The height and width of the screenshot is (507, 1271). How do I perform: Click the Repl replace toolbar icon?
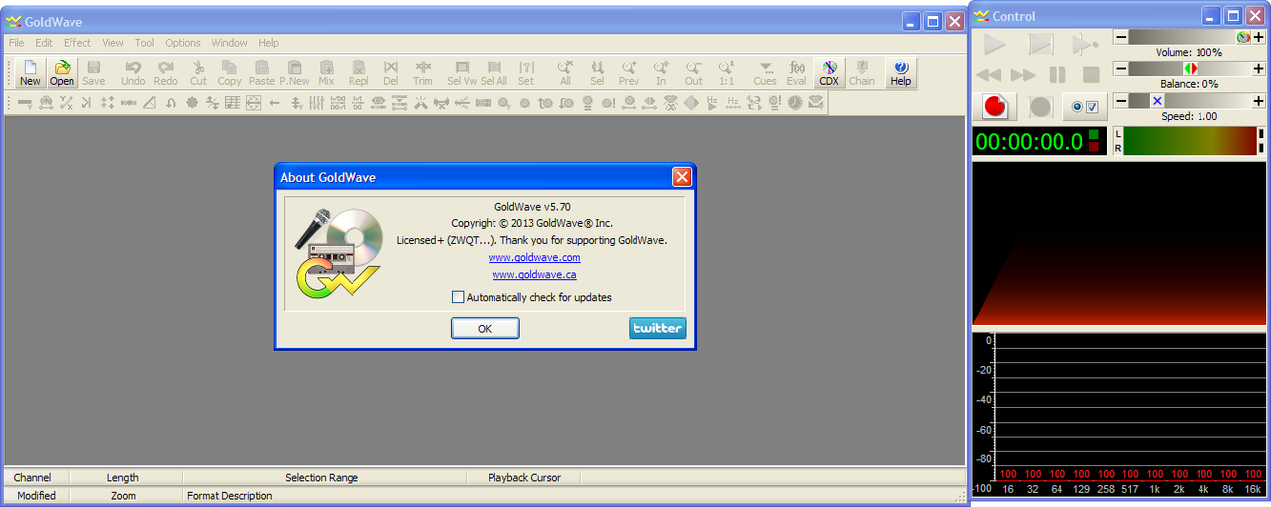point(358,72)
